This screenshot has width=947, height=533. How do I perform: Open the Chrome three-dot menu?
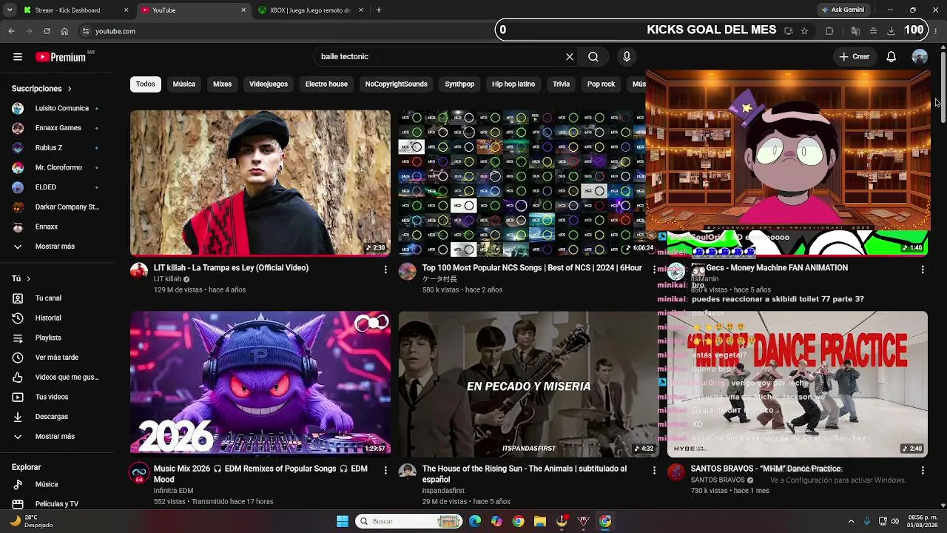tap(936, 31)
